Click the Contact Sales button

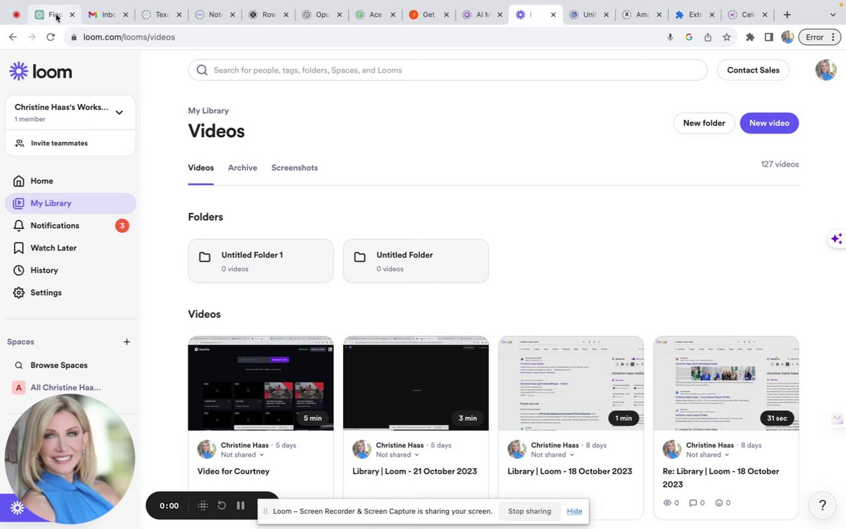[753, 70]
